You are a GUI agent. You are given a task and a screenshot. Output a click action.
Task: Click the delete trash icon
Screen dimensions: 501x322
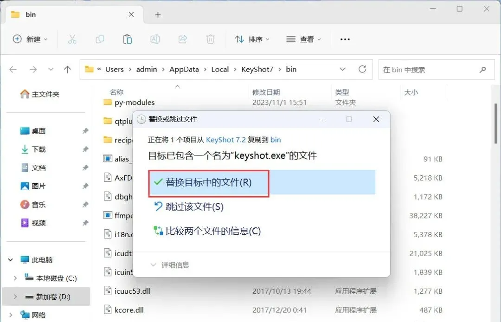(x=210, y=39)
